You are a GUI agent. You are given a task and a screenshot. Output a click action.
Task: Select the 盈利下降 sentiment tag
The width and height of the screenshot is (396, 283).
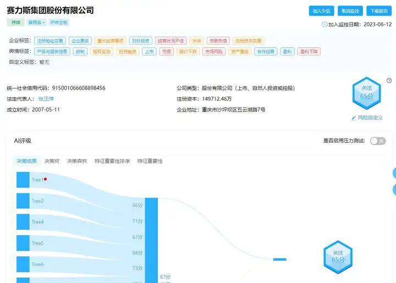tap(309, 52)
